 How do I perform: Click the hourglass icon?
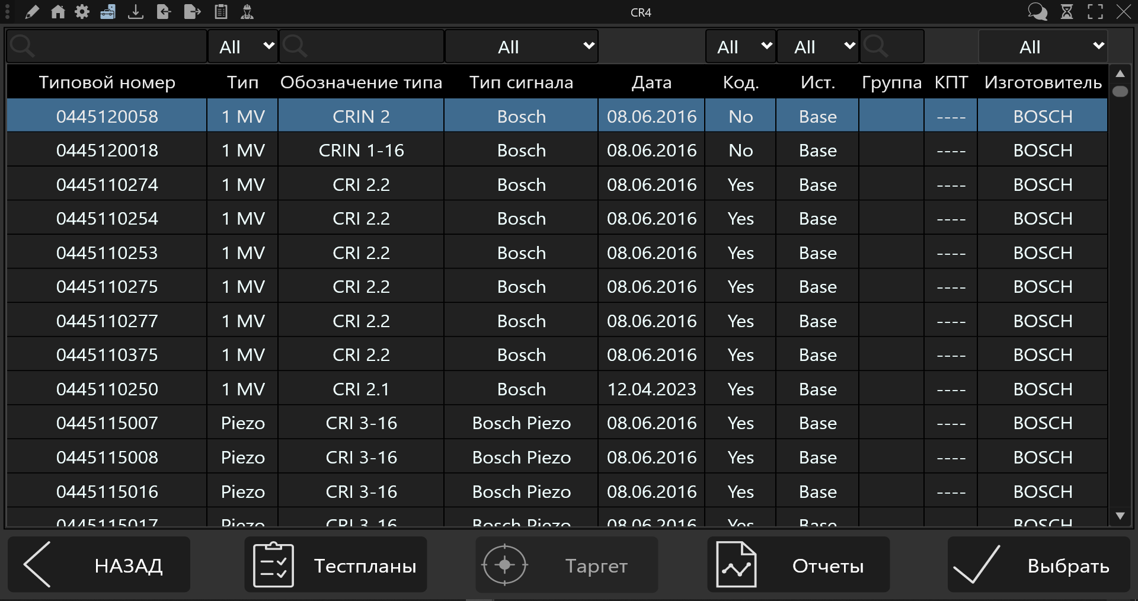point(1067,11)
